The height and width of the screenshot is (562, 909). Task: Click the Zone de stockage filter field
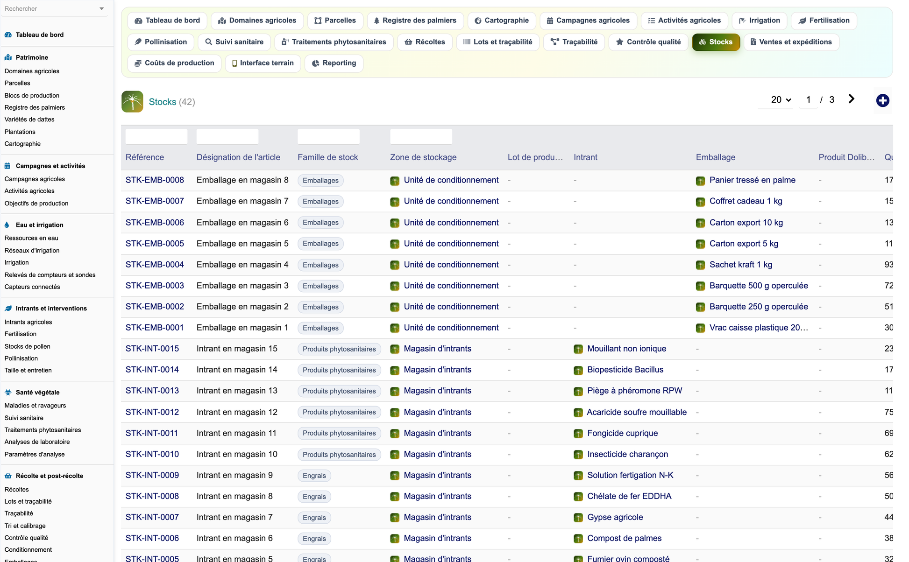pyautogui.click(x=421, y=136)
